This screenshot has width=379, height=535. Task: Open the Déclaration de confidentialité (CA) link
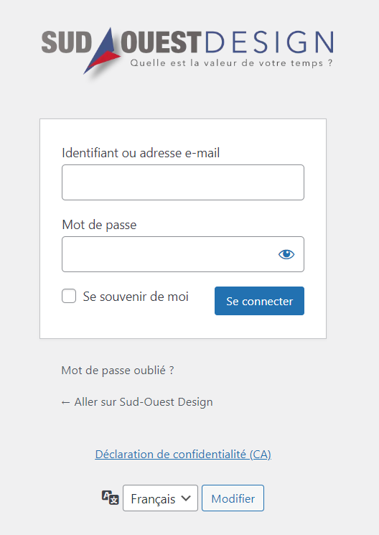pyautogui.click(x=183, y=455)
